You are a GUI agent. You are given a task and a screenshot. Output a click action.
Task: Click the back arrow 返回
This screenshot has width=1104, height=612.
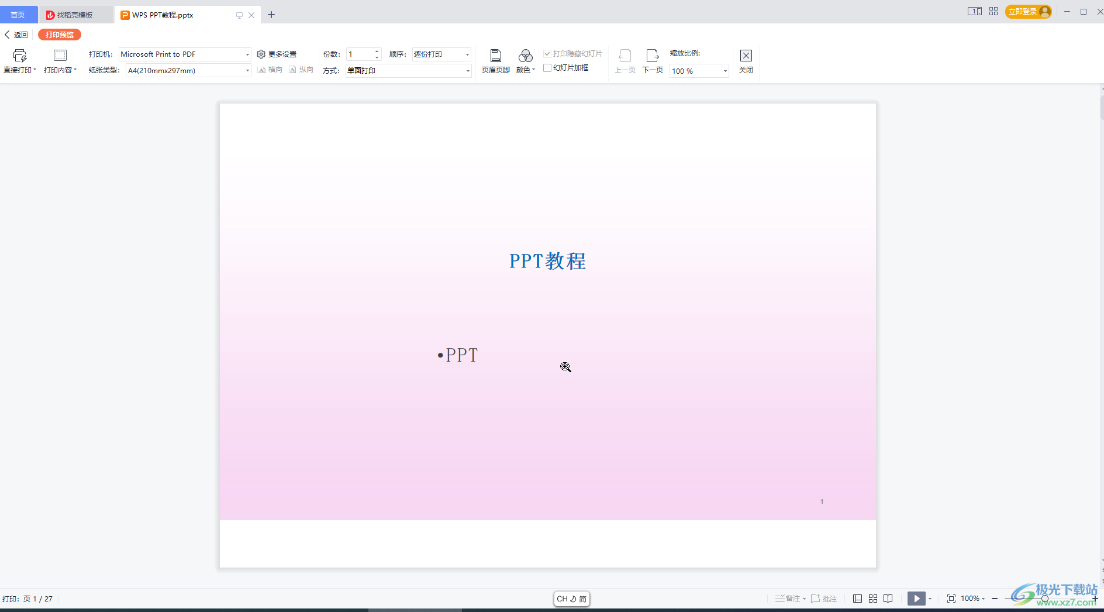point(16,35)
